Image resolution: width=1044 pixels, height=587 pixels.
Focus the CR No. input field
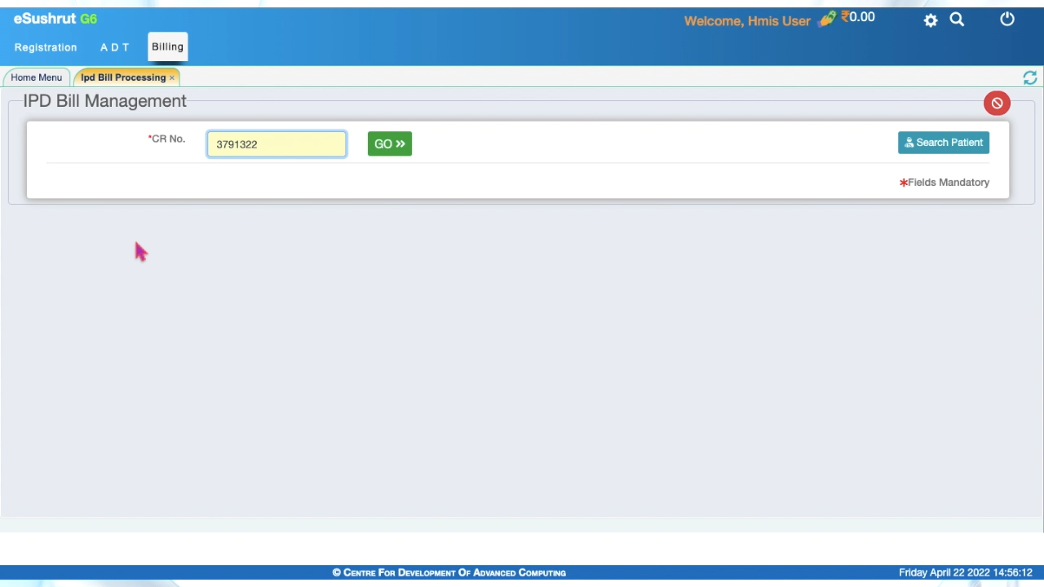coord(276,144)
